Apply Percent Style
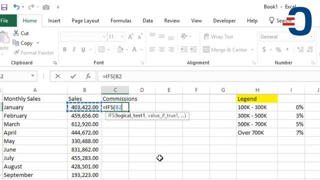 278,49
